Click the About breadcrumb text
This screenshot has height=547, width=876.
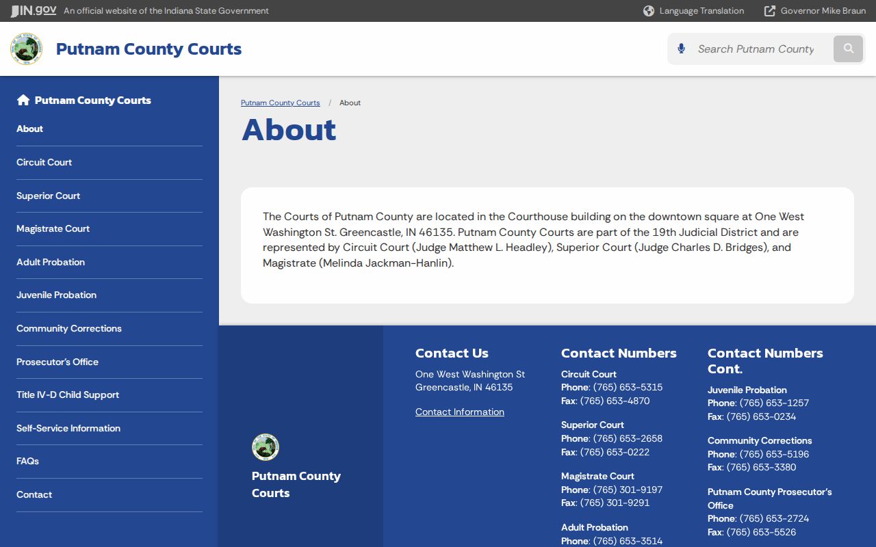350,103
